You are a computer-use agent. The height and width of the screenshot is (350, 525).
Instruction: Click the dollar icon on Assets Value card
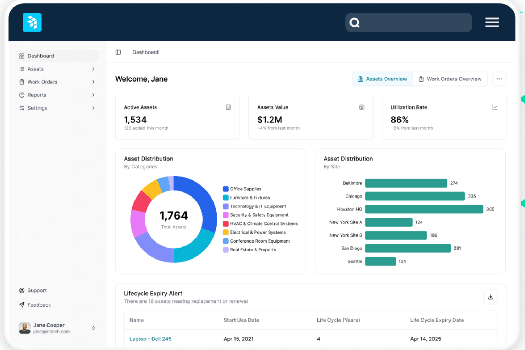[361, 107]
